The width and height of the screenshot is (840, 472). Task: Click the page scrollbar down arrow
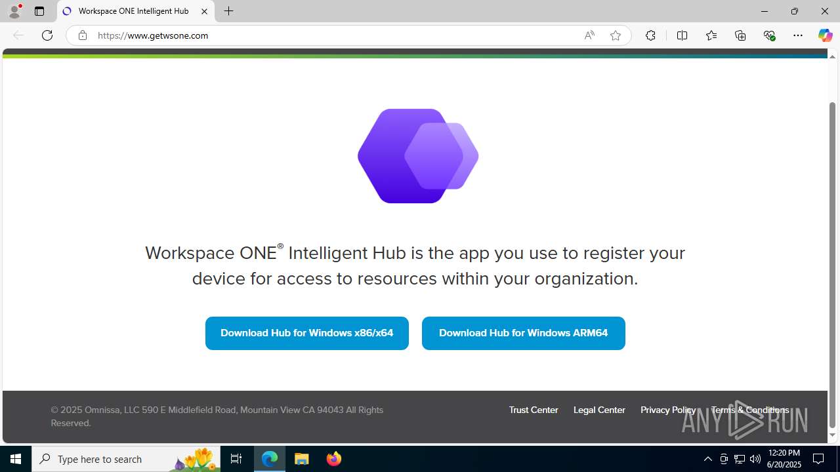pos(833,435)
